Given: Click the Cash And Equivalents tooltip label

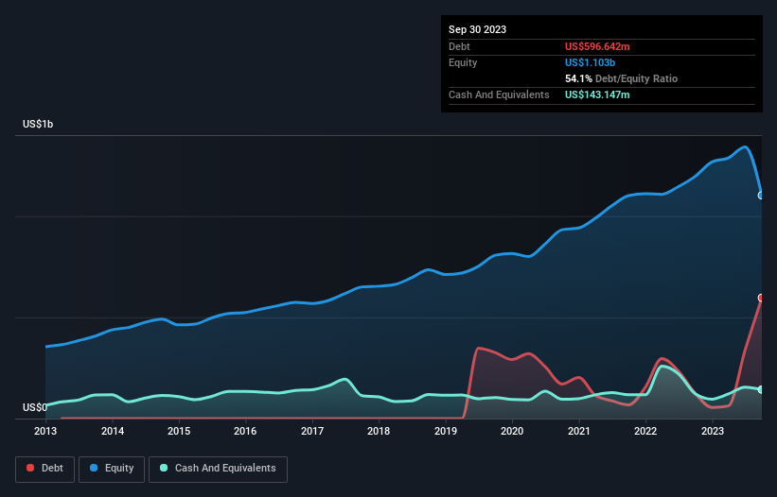Looking at the screenshot, I should (x=499, y=94).
